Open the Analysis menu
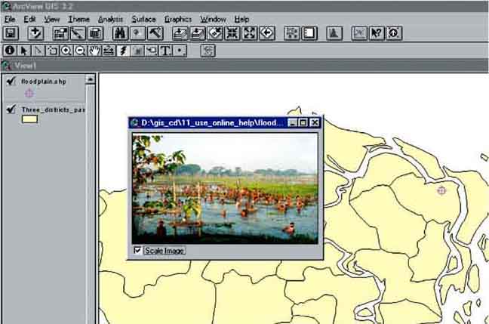Screen dimensions: 489x324 click(x=110, y=18)
